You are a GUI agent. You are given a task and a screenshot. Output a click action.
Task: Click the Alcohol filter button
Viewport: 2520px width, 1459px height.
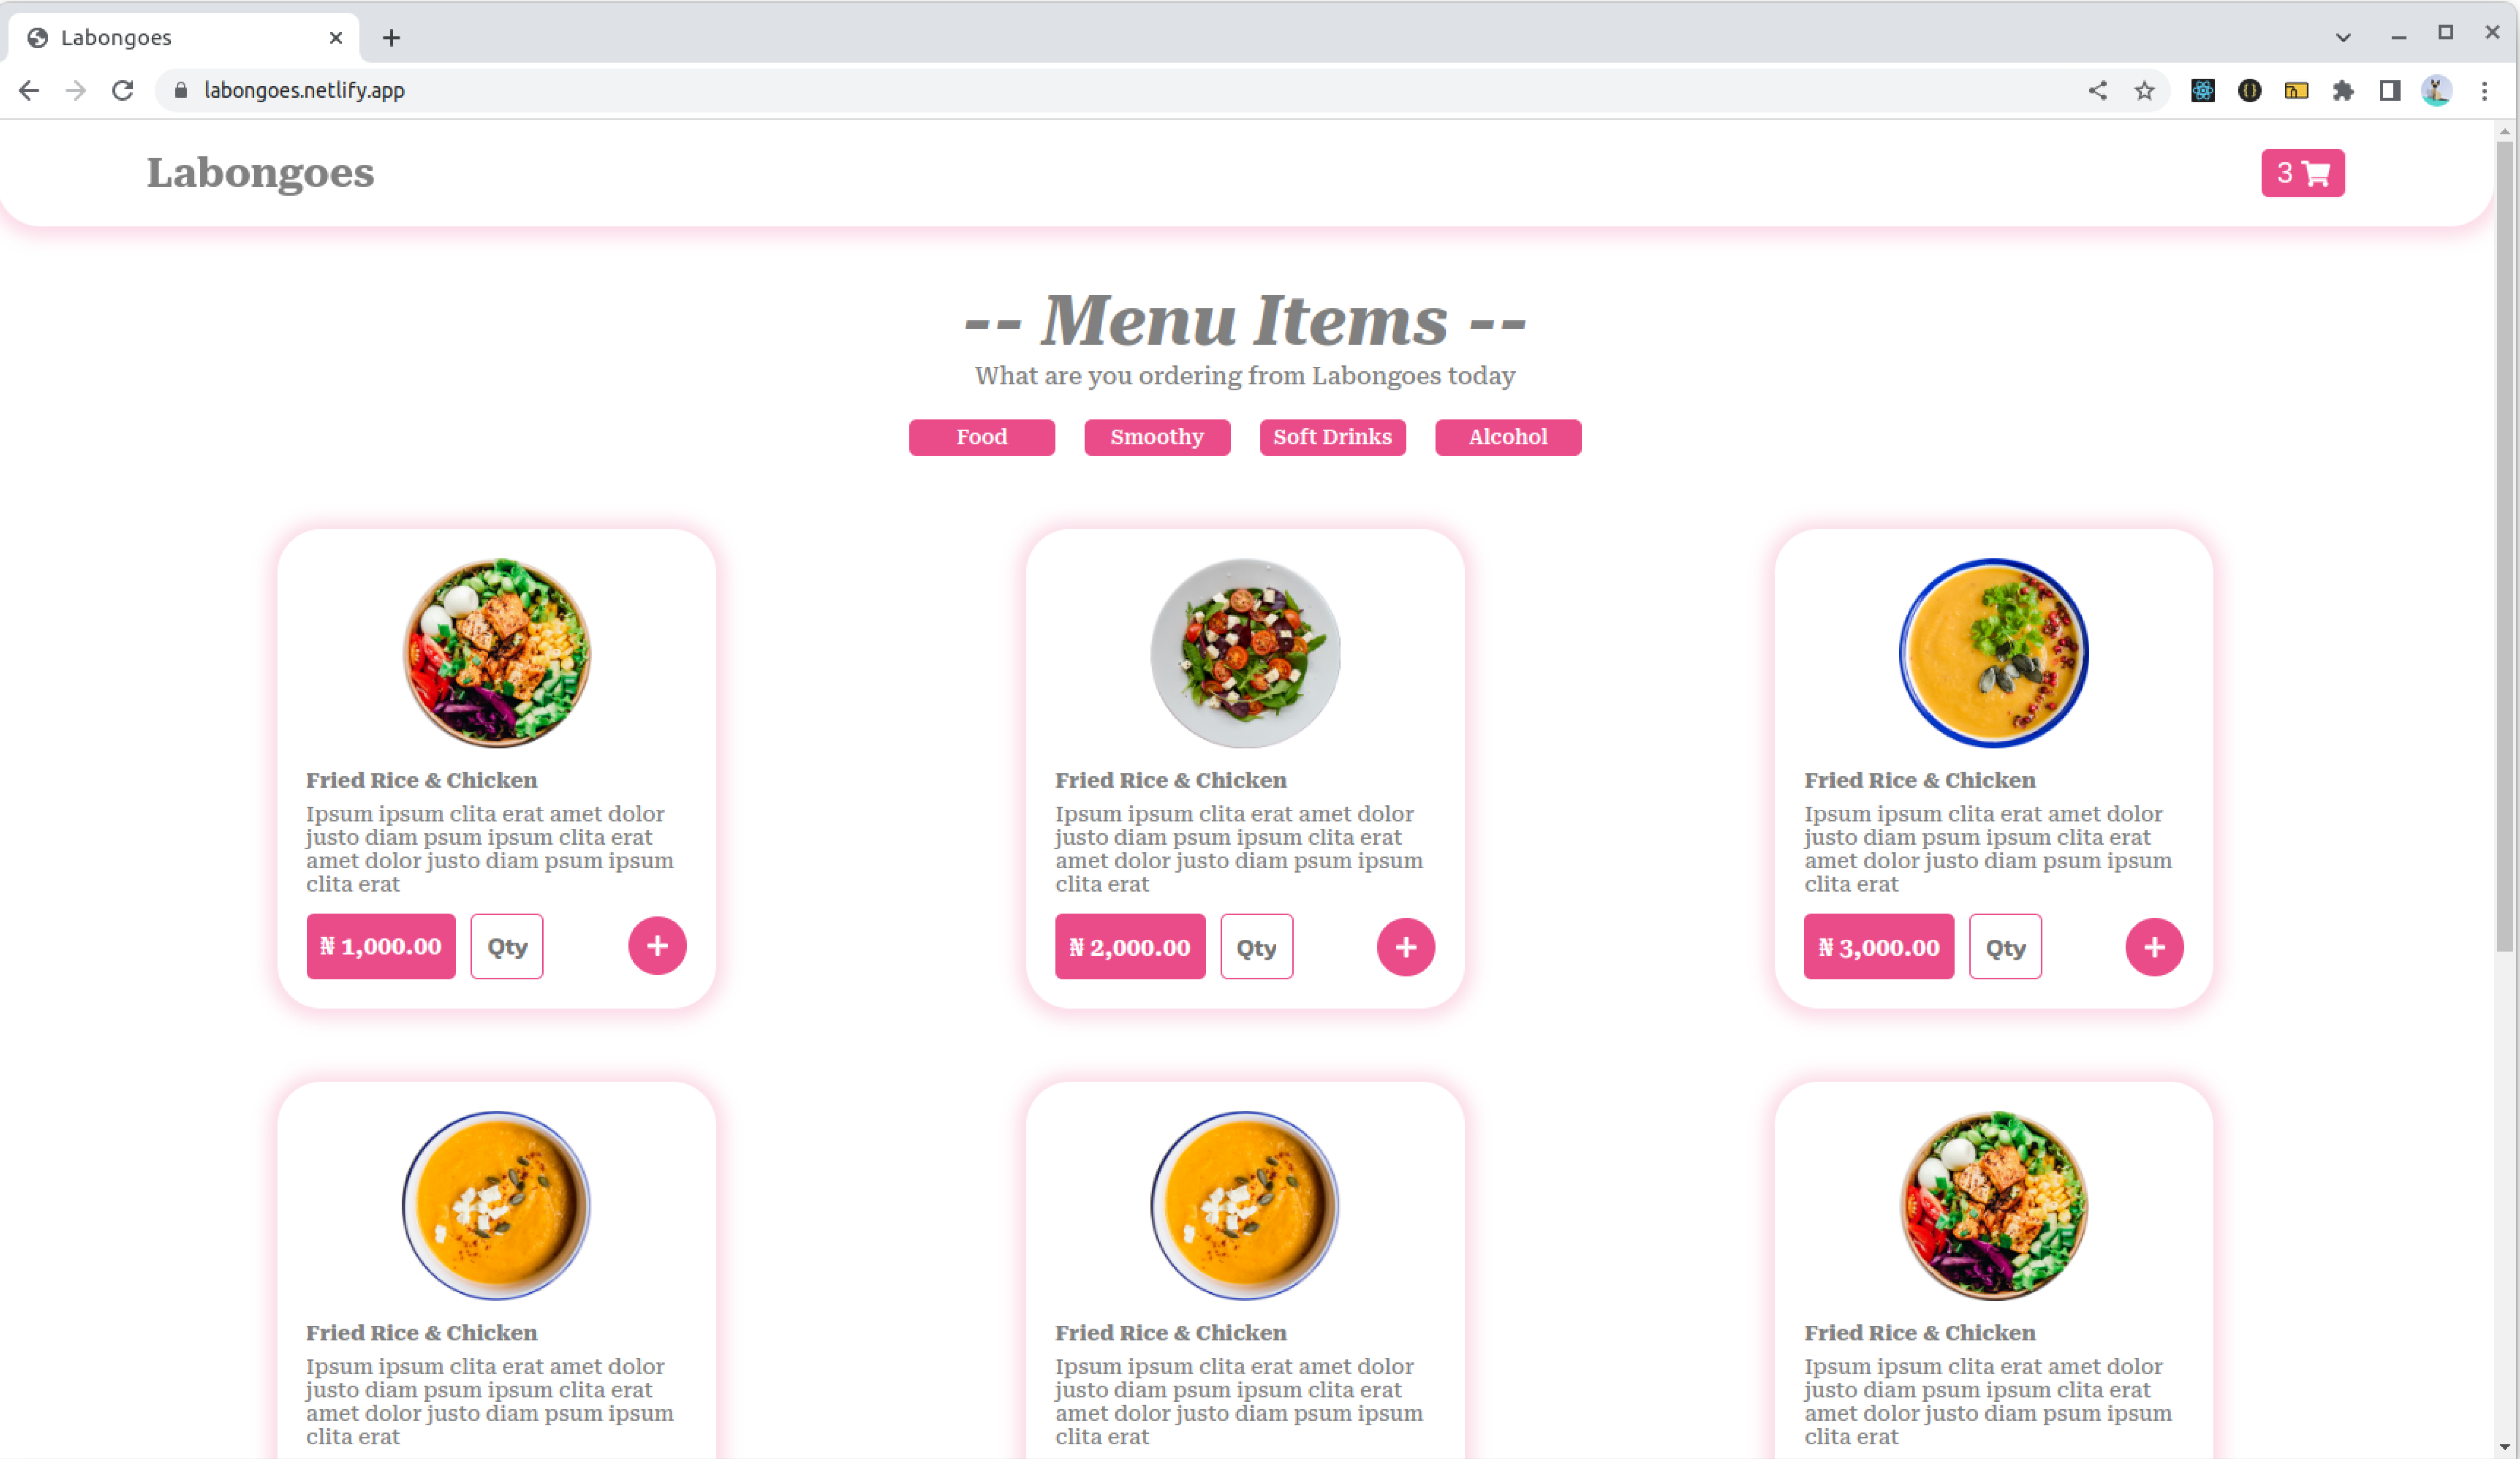pyautogui.click(x=1507, y=436)
